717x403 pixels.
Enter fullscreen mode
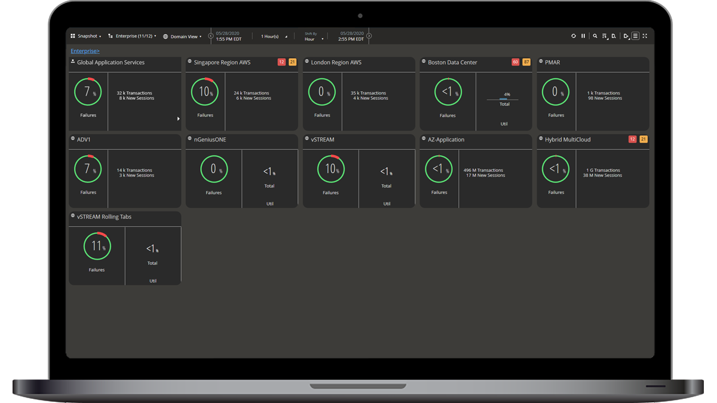pos(645,36)
